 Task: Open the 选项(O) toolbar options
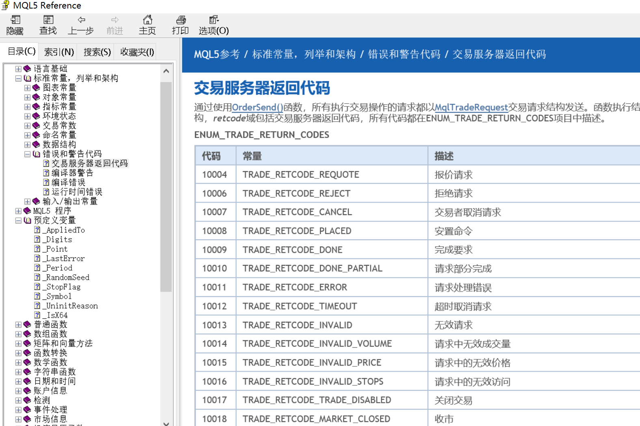coord(214,25)
